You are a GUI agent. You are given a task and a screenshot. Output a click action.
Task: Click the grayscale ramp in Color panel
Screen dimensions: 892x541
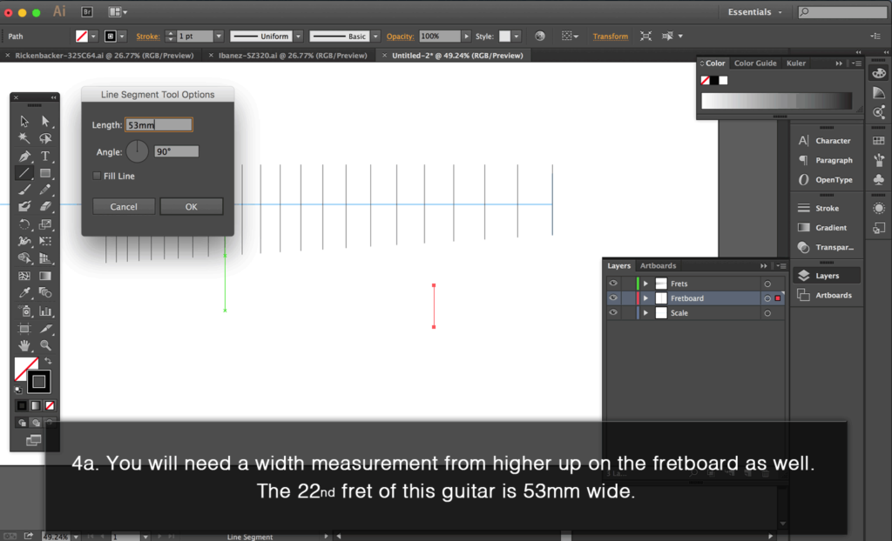point(776,101)
